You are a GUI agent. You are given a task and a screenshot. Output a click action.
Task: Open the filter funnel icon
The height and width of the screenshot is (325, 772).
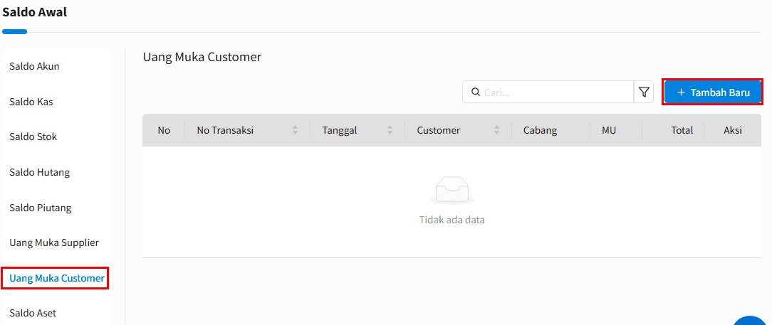click(644, 92)
